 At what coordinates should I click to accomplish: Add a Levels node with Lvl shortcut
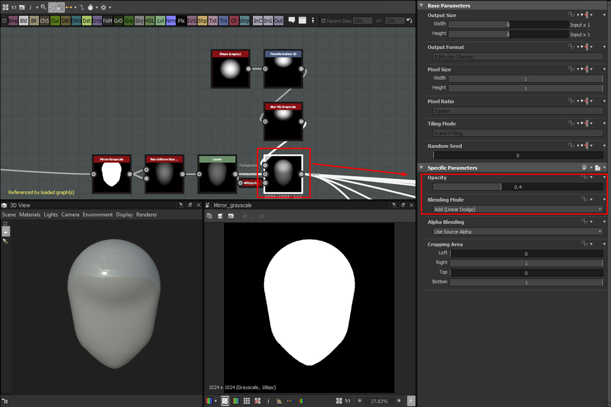(x=160, y=21)
